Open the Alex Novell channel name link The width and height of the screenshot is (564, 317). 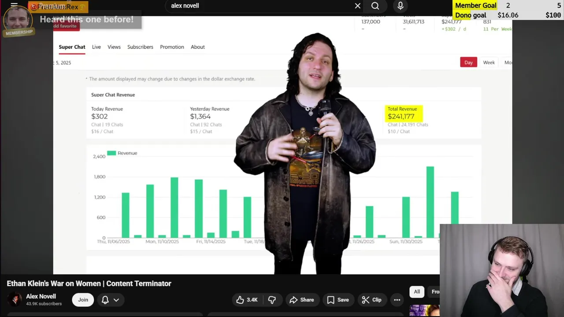(41, 296)
